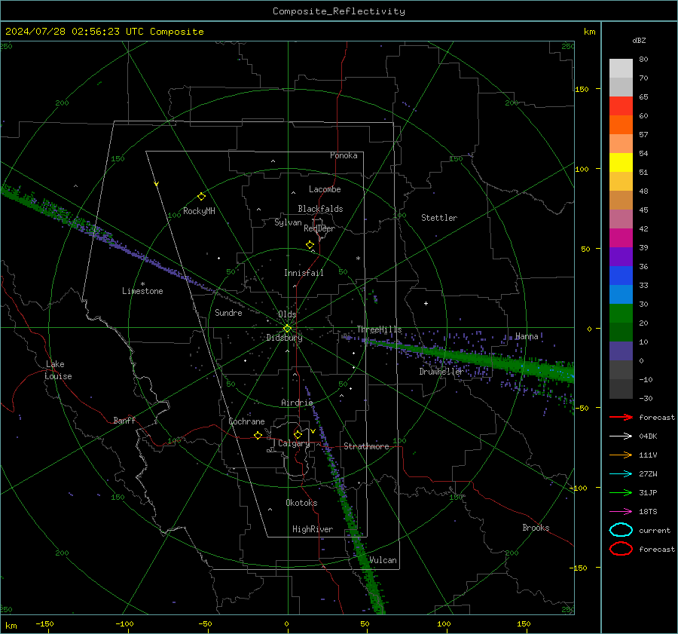Select the Cochrane label
This screenshot has height=634, width=678.
246,421
